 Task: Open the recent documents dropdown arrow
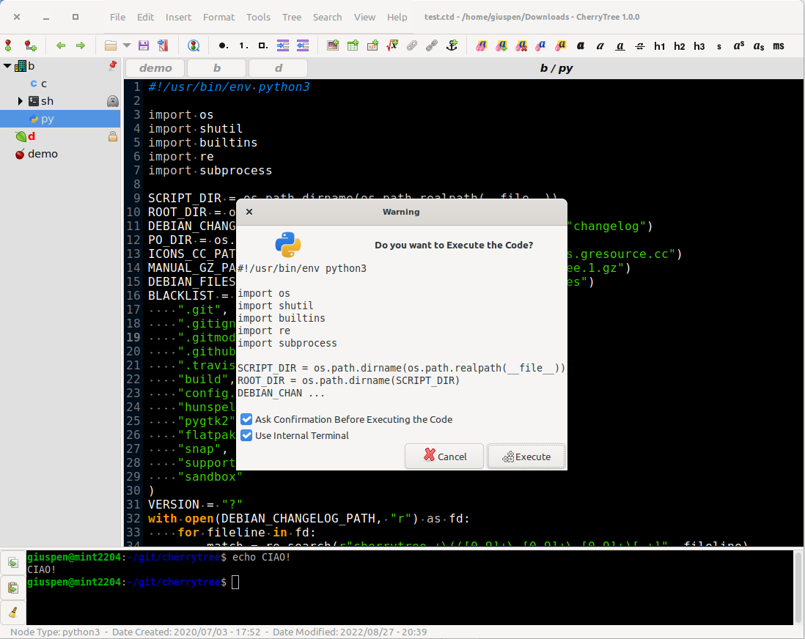click(x=127, y=45)
